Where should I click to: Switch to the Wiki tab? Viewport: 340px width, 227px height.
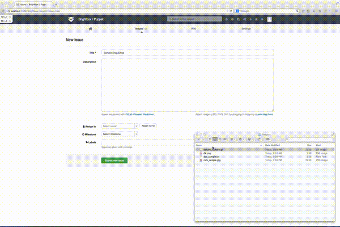click(x=193, y=28)
